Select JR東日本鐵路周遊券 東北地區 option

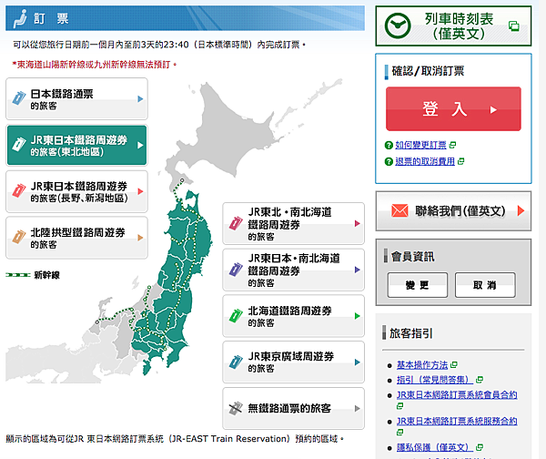coord(76,145)
